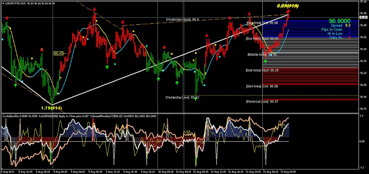Click red down arrow above the highest 9 Aug candle

tap(94, 9)
